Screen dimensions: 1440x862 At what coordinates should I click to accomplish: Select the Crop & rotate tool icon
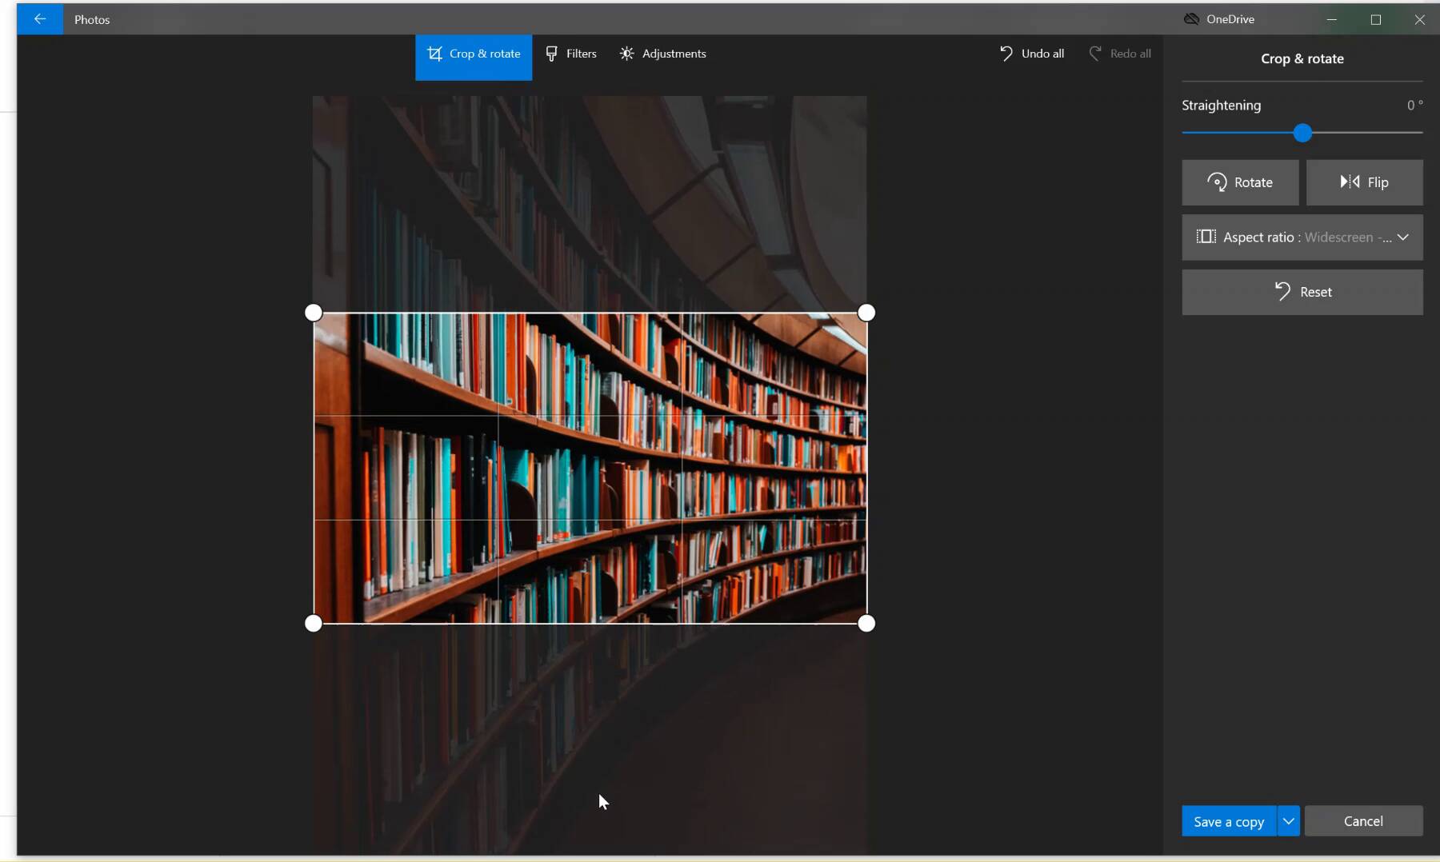[436, 54]
